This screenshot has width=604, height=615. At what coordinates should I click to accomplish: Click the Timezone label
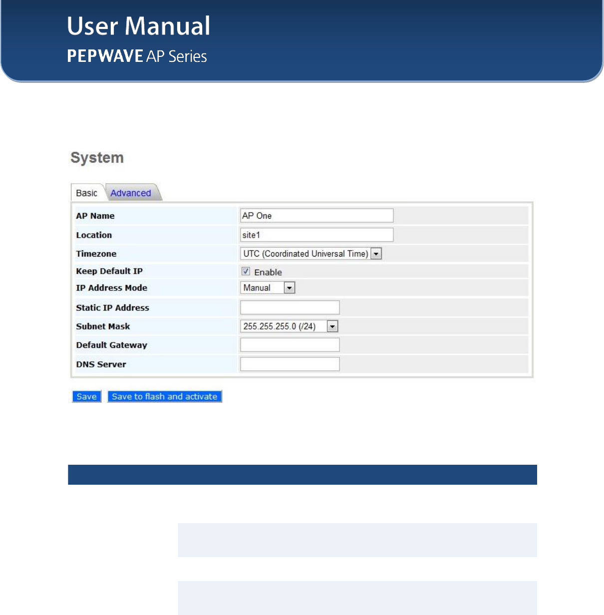(96, 254)
